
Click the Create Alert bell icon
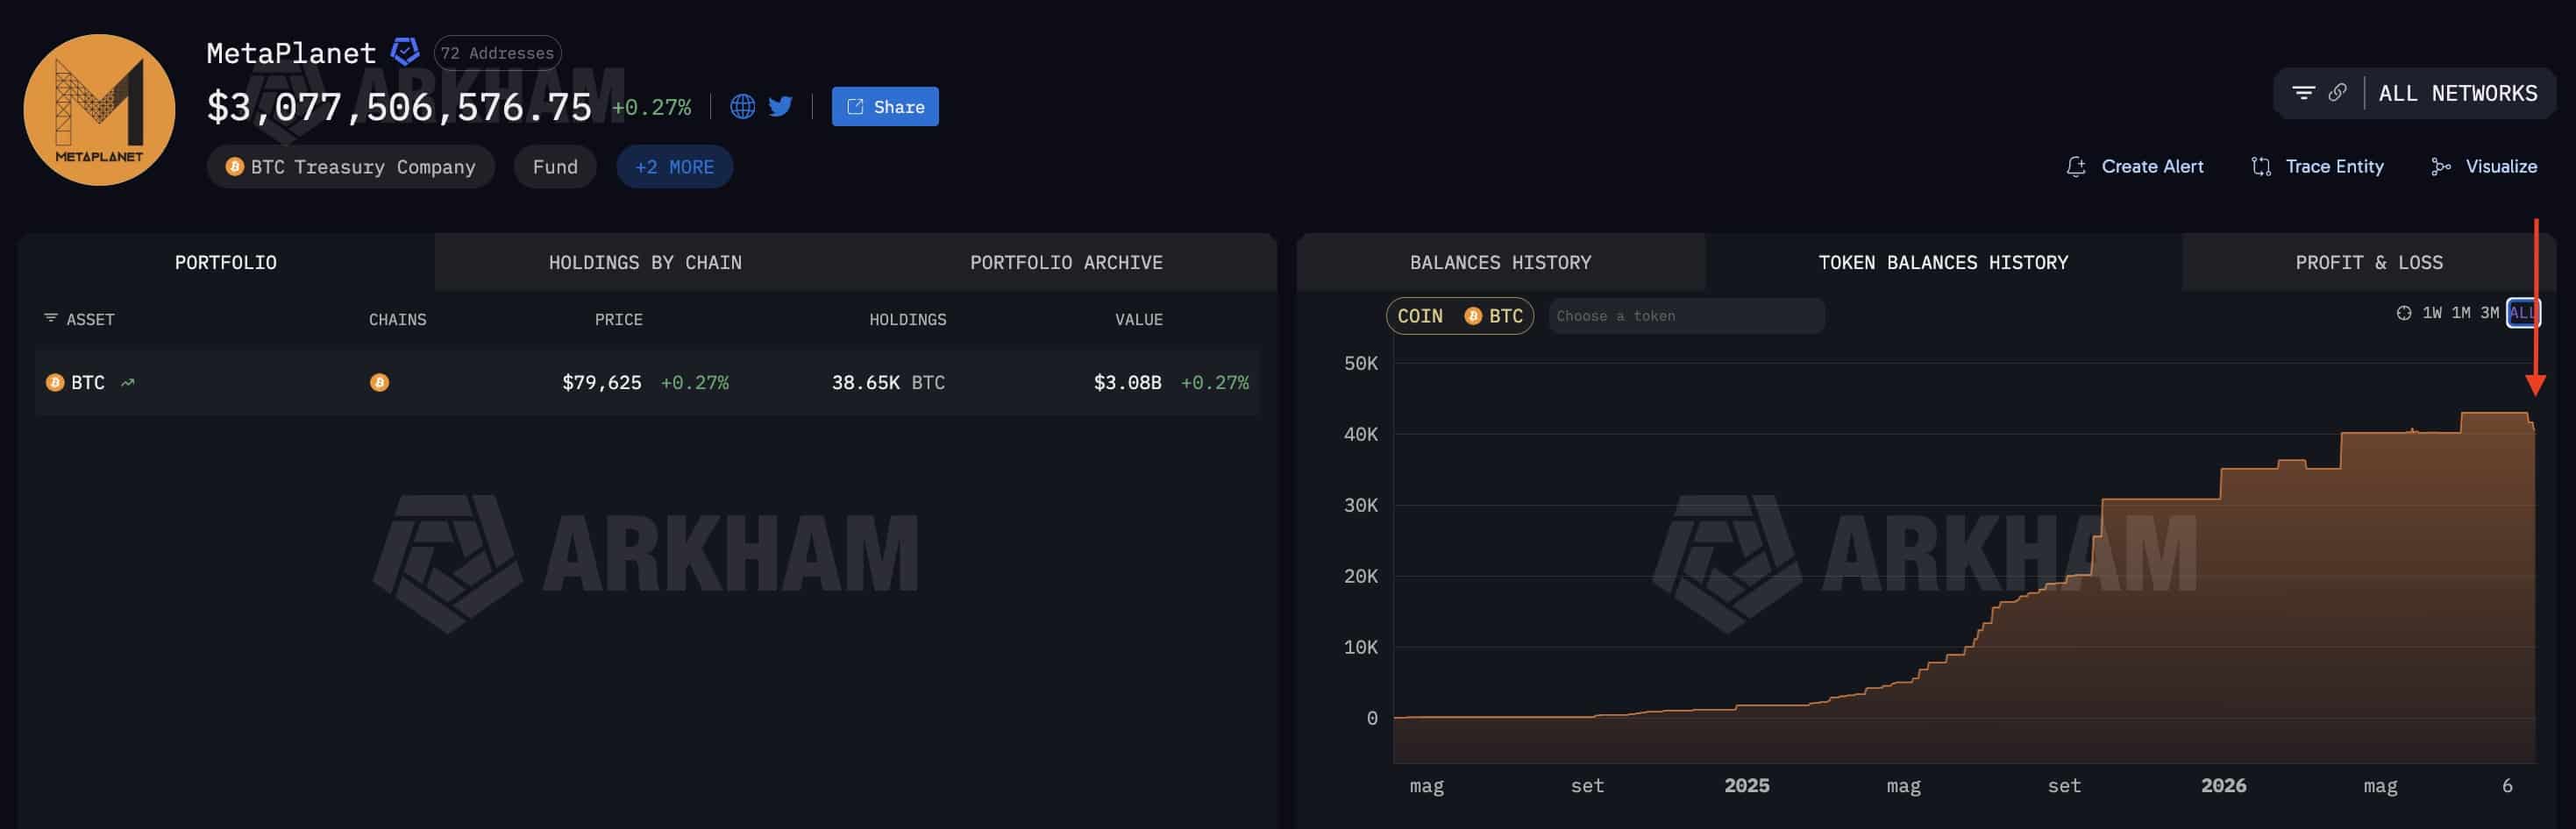[x=2076, y=167]
